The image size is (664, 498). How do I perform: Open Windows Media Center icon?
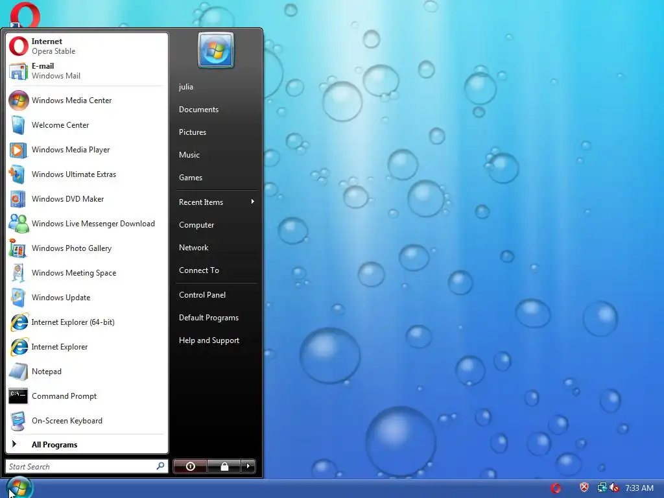click(x=19, y=101)
